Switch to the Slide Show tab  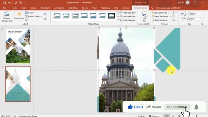click(x=73, y=8)
